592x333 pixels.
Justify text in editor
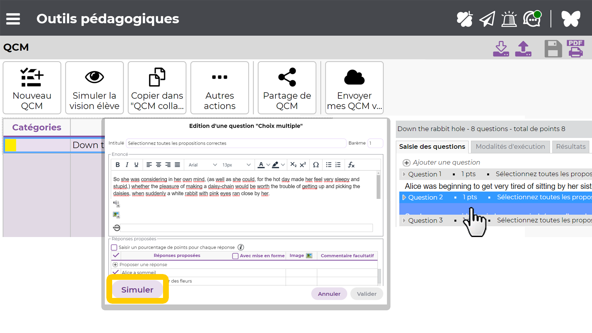point(177,165)
